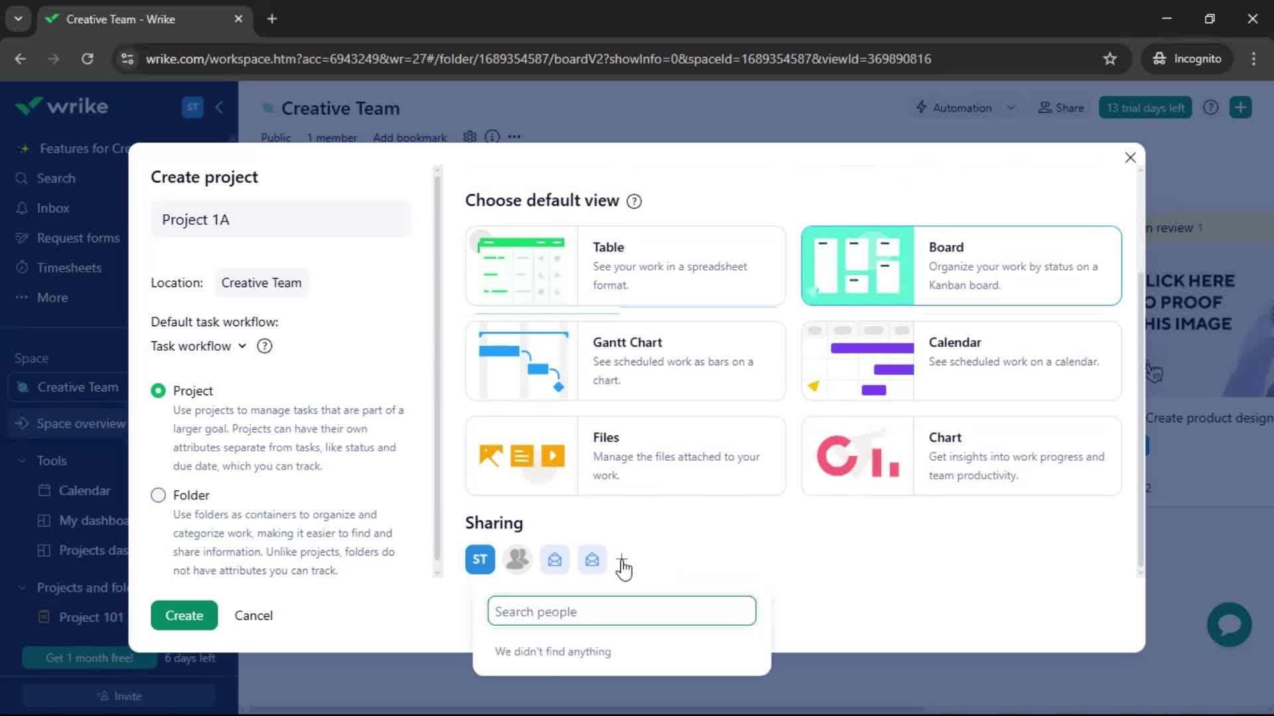This screenshot has width=1274, height=716.
Task: Open Features for Creative item
Action: pos(73,149)
